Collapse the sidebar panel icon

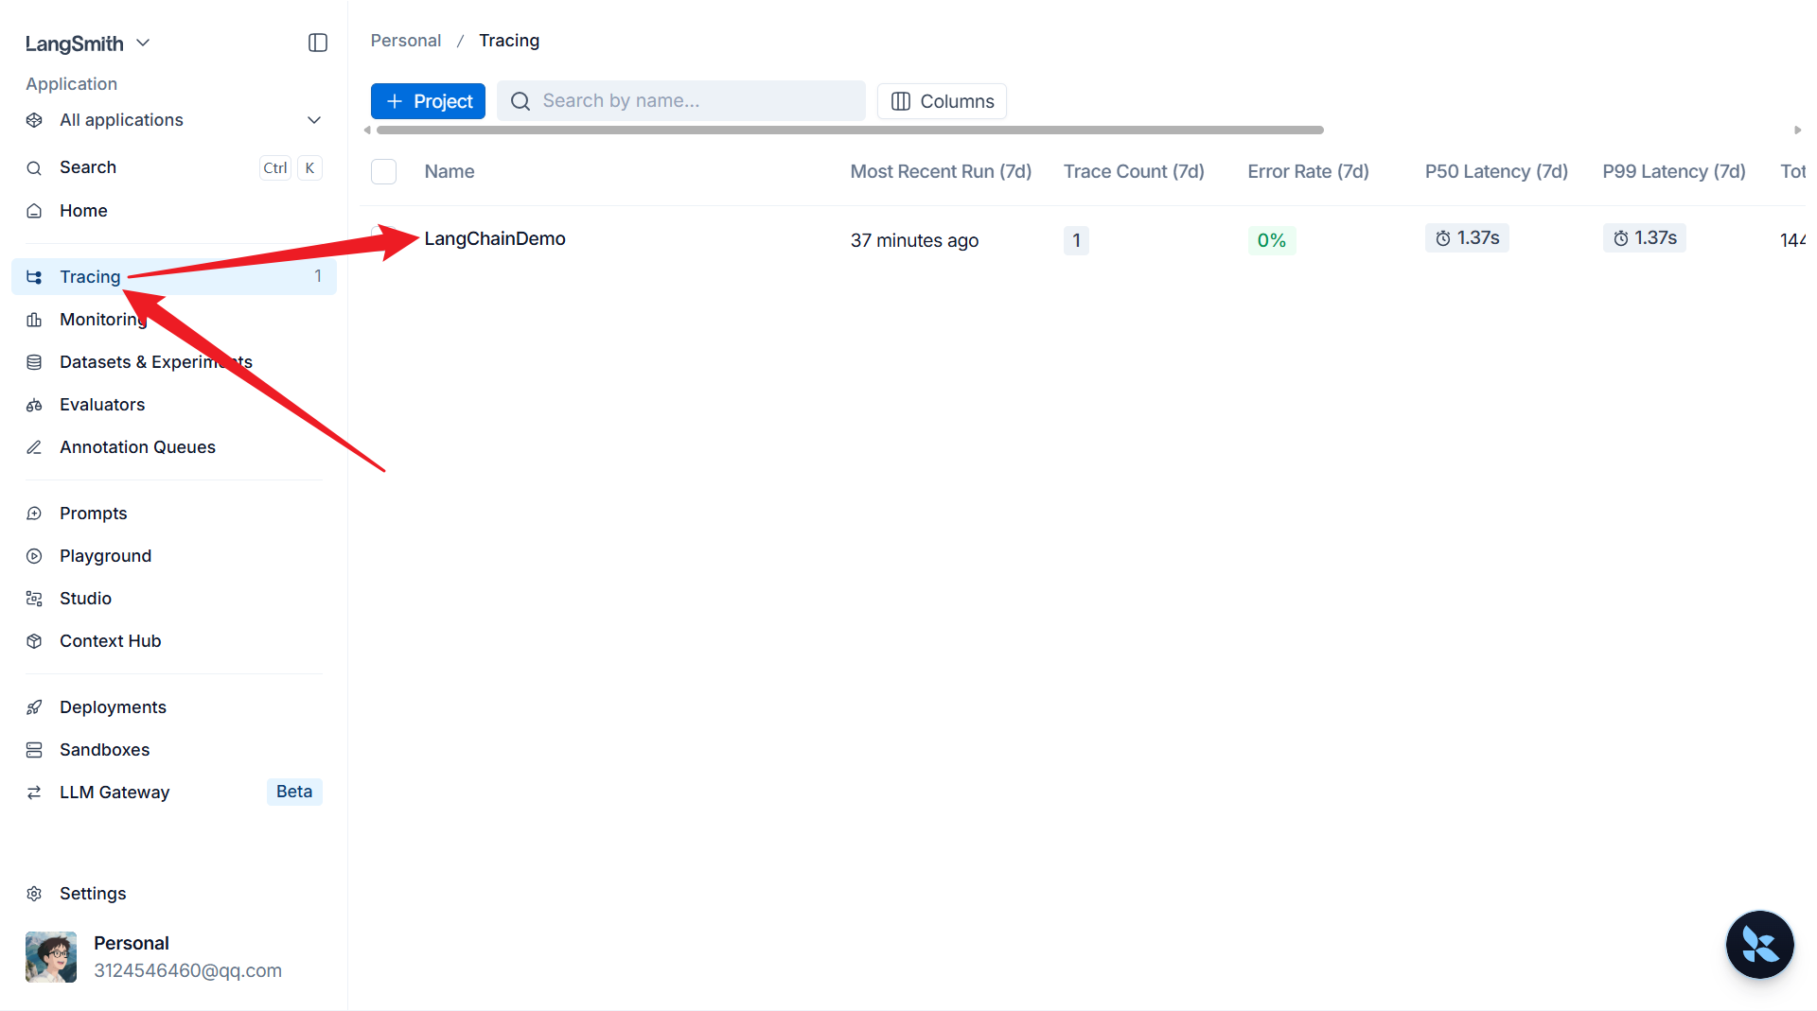coord(318,43)
